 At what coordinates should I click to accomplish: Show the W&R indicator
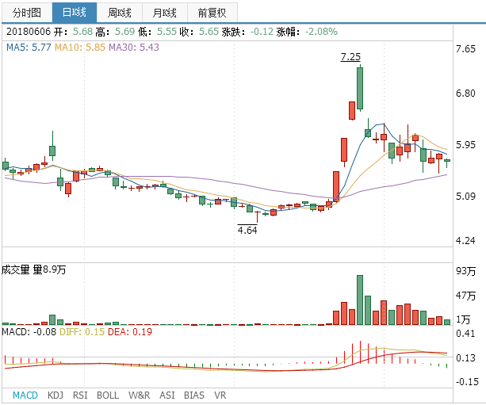[x=139, y=395]
